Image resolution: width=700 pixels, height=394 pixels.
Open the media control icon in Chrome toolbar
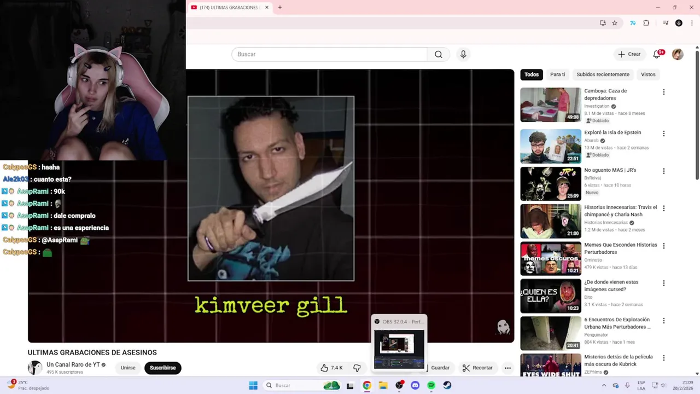666,23
